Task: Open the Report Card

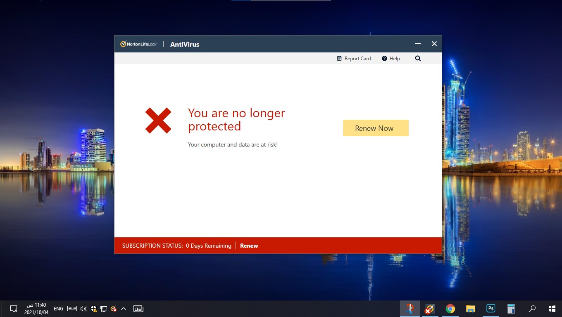Action: (x=354, y=59)
